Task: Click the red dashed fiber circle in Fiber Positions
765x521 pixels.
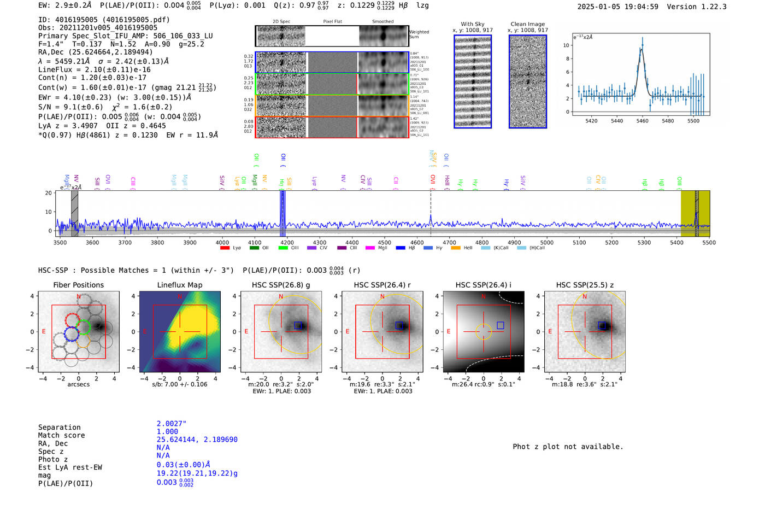Action: [x=72, y=320]
